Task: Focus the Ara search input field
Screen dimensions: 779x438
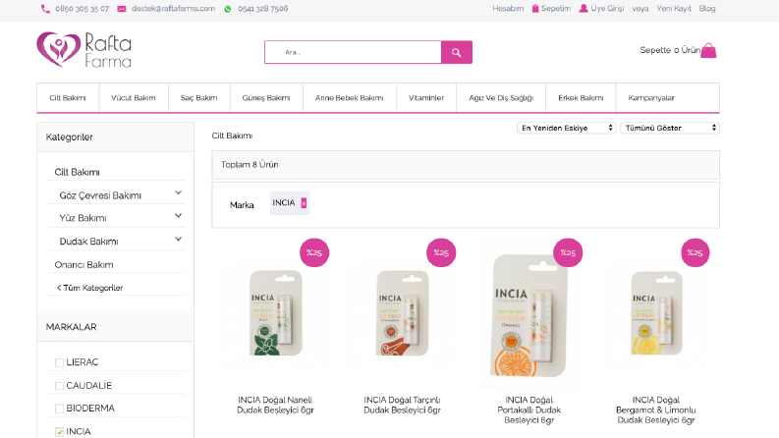Action: [354, 52]
